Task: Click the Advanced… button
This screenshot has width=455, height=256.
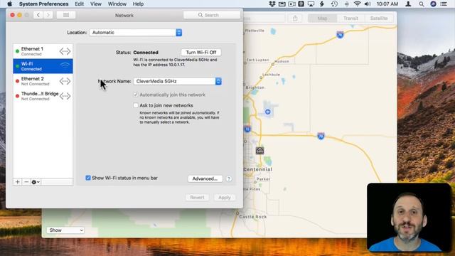Action: pyautogui.click(x=205, y=178)
